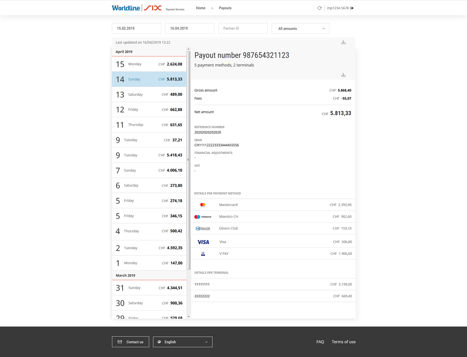Select the Sunday March 31 payout entry
Viewport: 467px width, 357px height.
149,288
